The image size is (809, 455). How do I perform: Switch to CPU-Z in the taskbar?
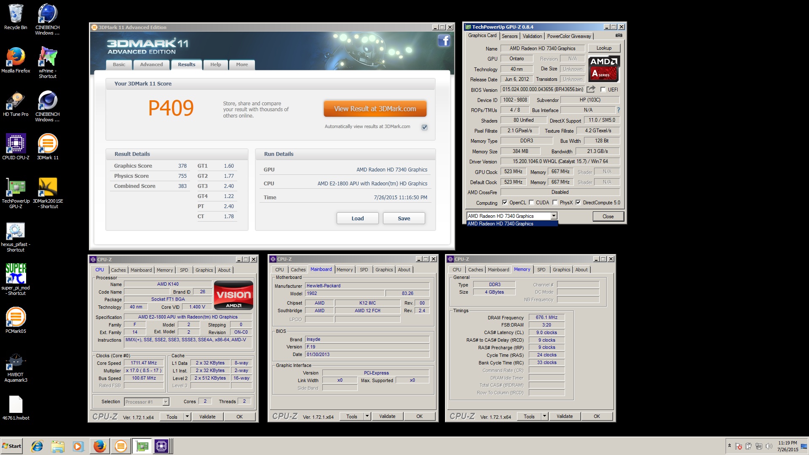point(161,446)
